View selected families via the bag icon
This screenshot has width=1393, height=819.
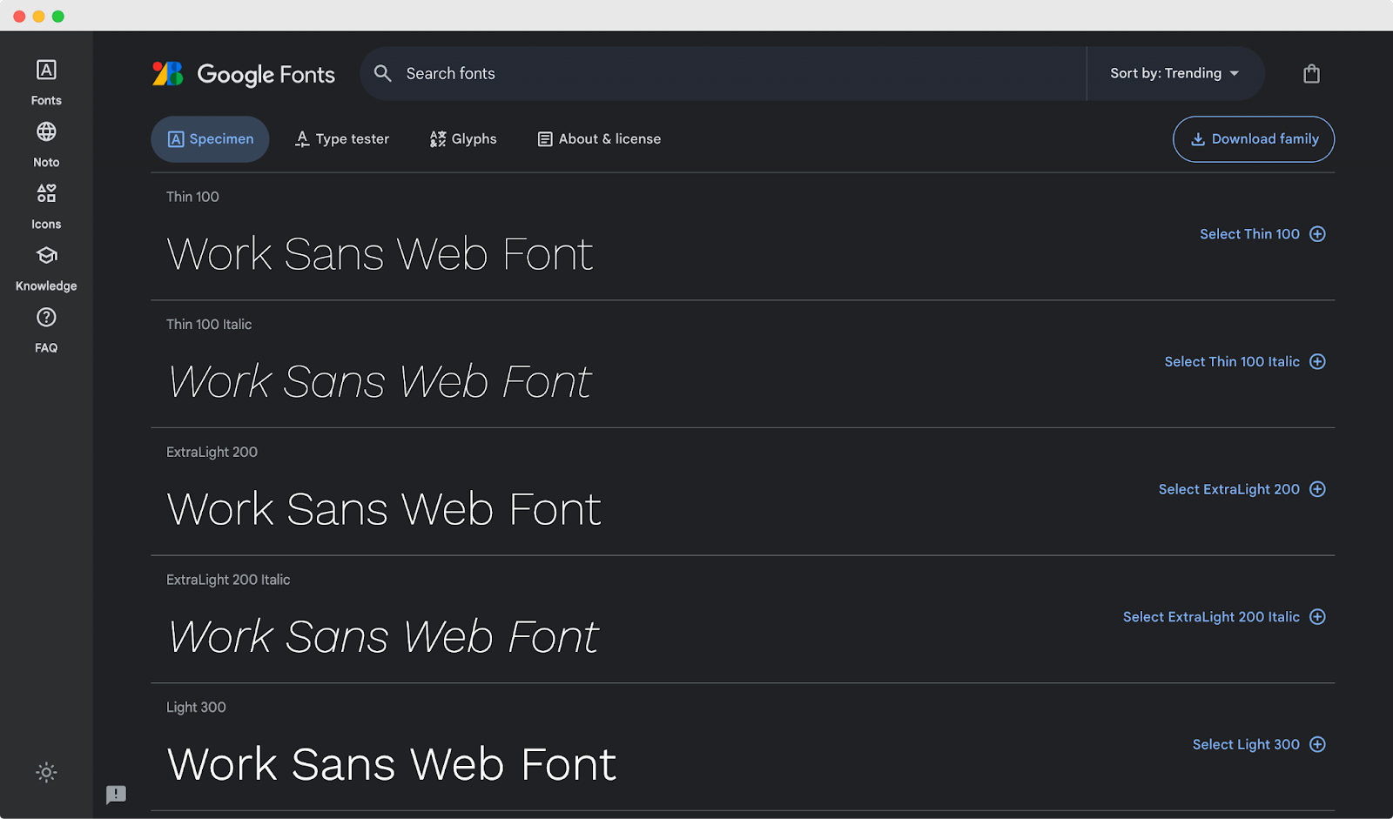[1311, 73]
